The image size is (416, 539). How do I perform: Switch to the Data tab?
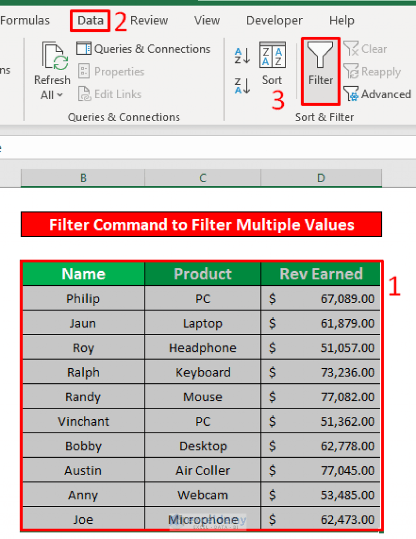click(90, 21)
